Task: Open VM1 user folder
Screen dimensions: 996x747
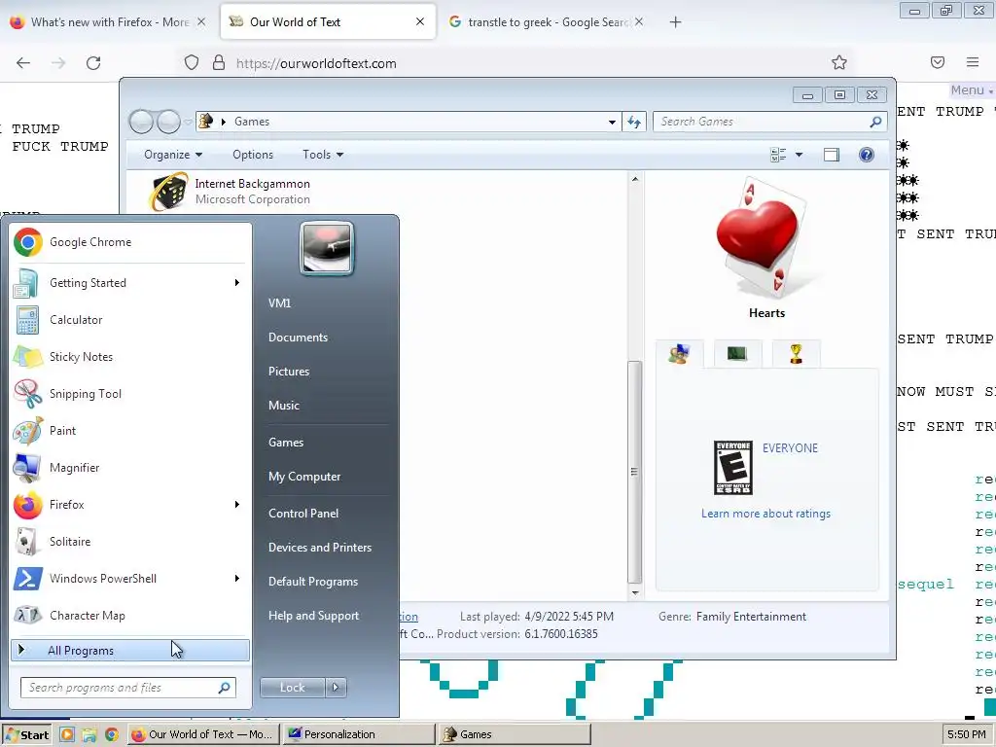Action: [279, 303]
